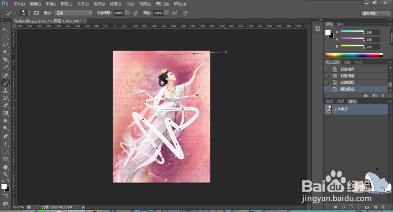Select the Elliptical Marquee tool
This screenshot has height=212, width=393.
tap(5, 37)
